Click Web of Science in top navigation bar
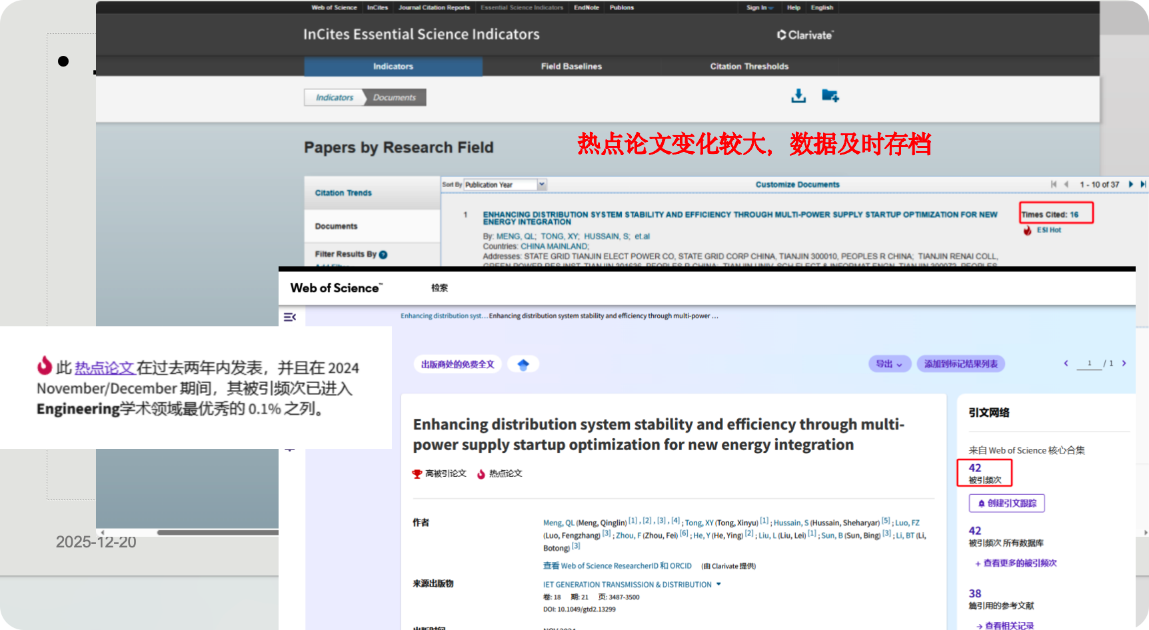This screenshot has height=630, width=1149. (x=334, y=8)
